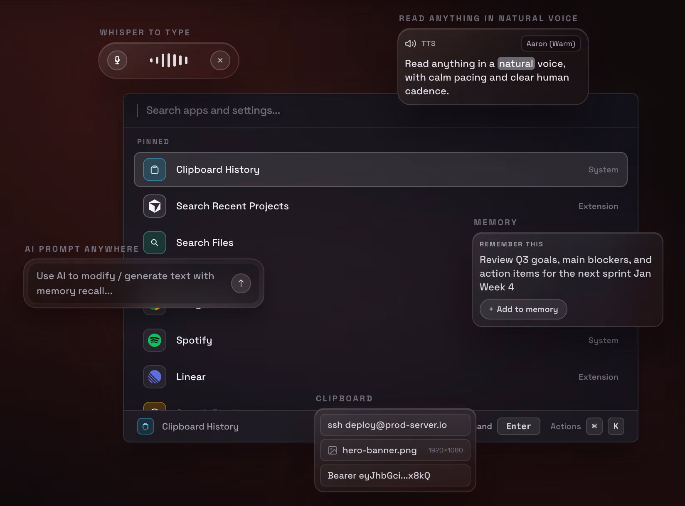This screenshot has height=506, width=685.
Task: Click the Clipboard History icon in the footer
Action: 145,426
